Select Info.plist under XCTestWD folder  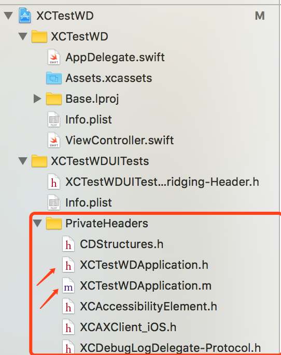point(89,119)
